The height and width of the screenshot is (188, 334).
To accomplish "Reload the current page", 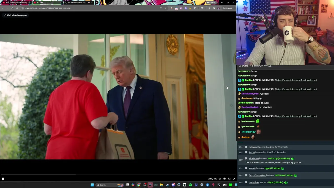I will [12, 8].
